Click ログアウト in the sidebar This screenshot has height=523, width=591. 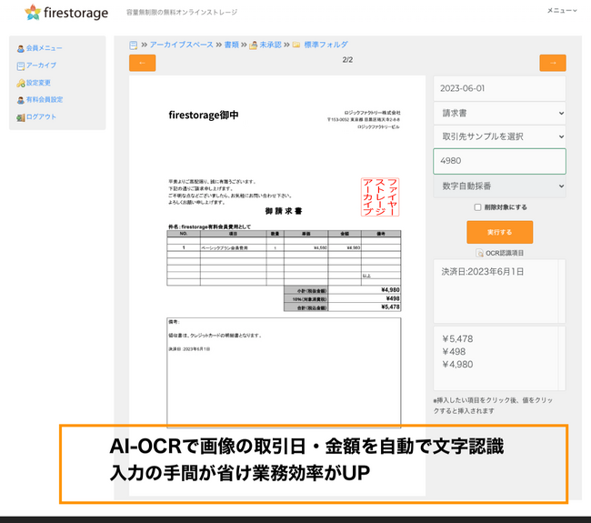41,117
